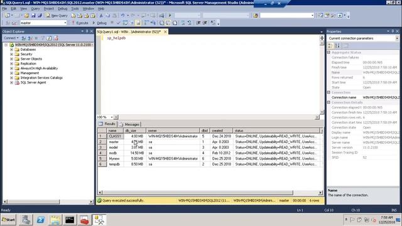This screenshot has height=226, width=402.
Task: Select row header number 3 in results
Action: 102,148
